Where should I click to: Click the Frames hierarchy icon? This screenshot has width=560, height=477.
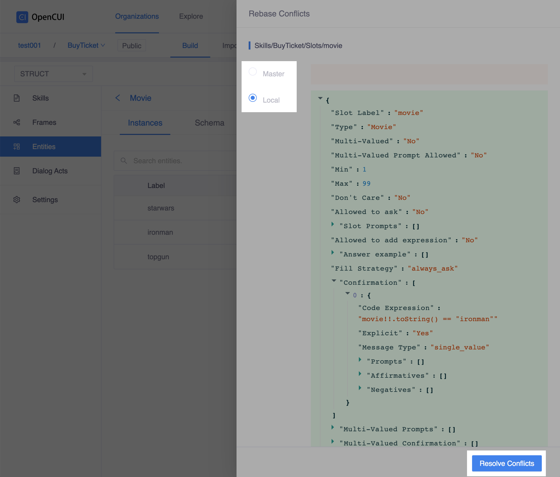click(17, 123)
